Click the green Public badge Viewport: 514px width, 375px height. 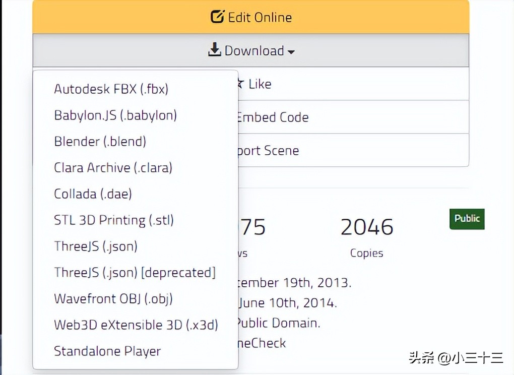467,219
